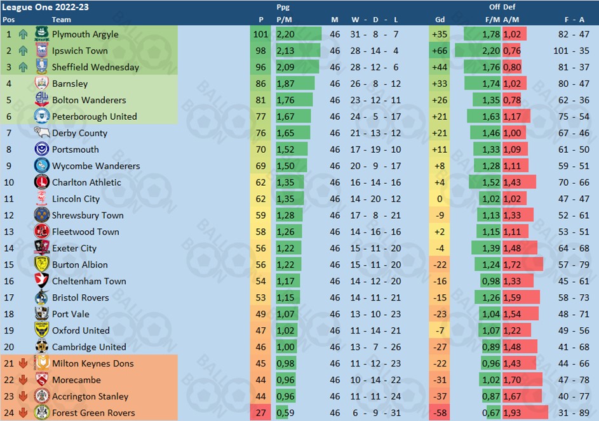Click the Forest Green Rovers relegation arrow
The width and height of the screenshot is (599, 421).
point(24,413)
